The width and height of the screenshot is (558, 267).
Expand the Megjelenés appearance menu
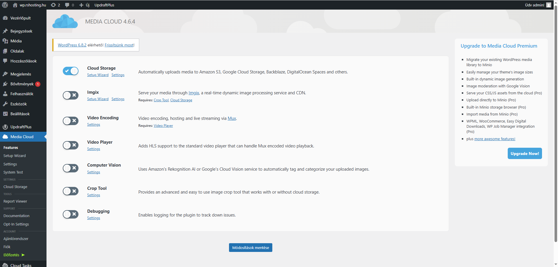point(20,74)
